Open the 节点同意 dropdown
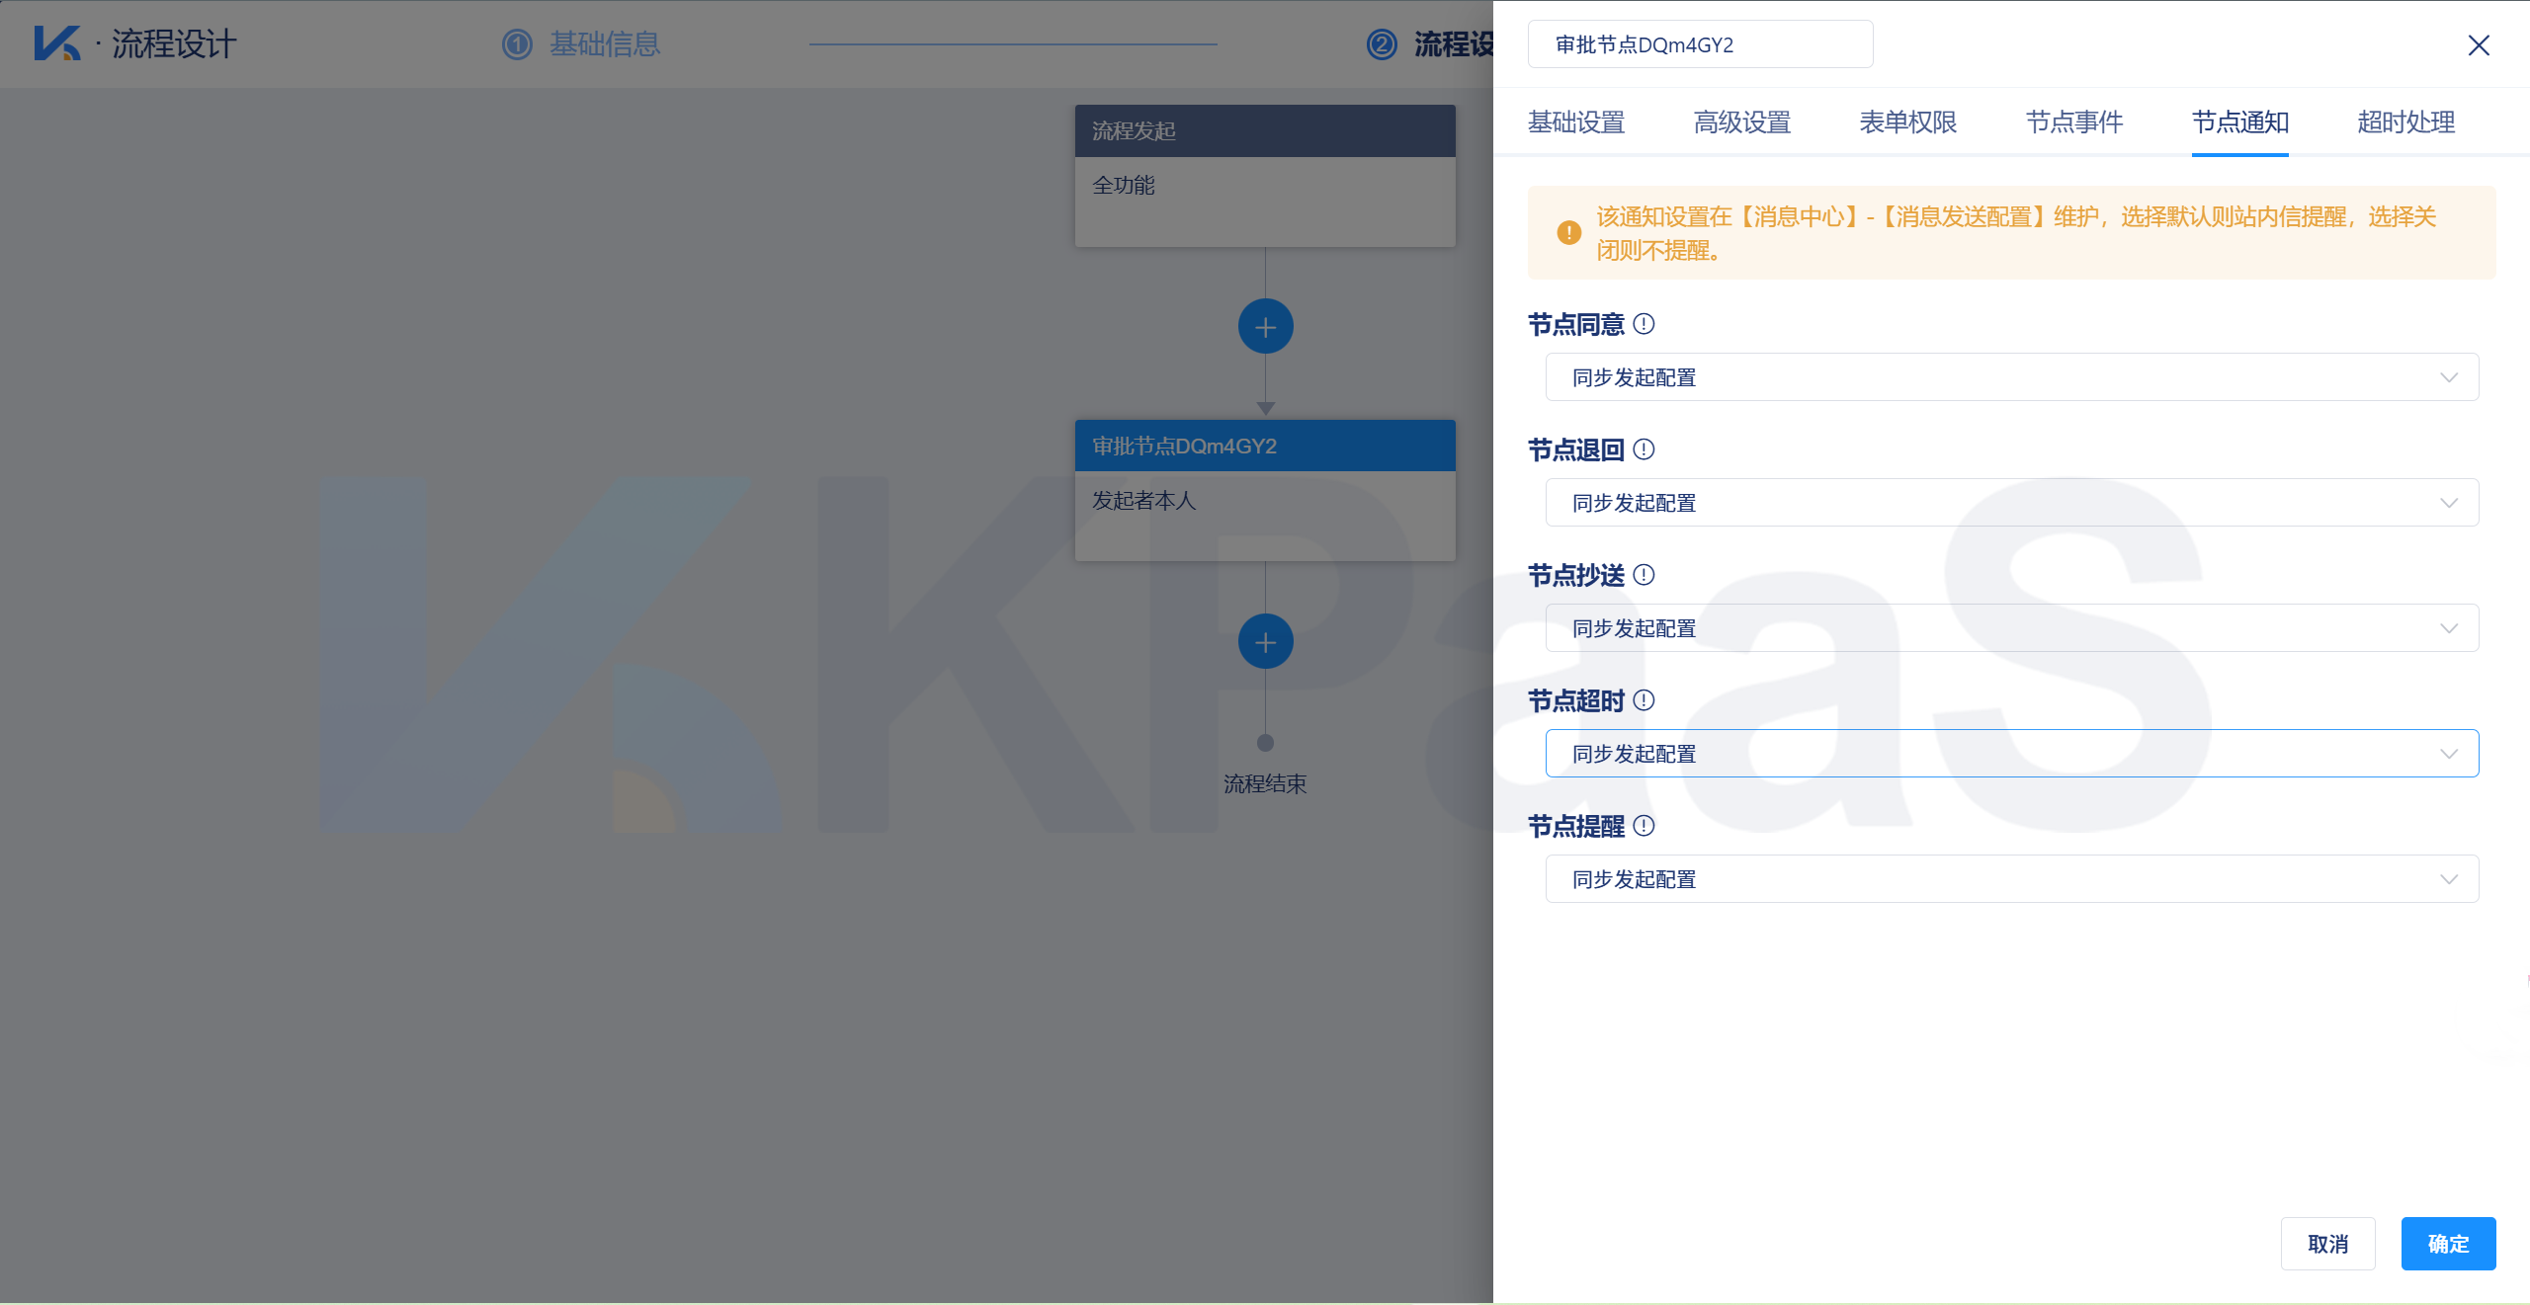This screenshot has width=2530, height=1305. (x=2011, y=377)
